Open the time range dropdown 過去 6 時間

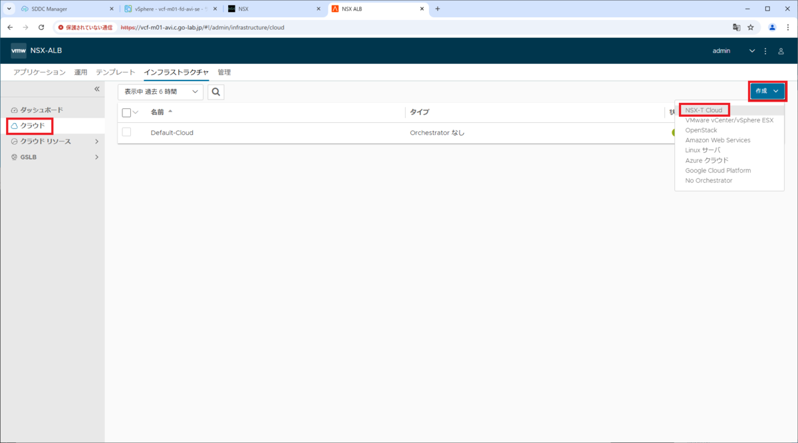(160, 92)
